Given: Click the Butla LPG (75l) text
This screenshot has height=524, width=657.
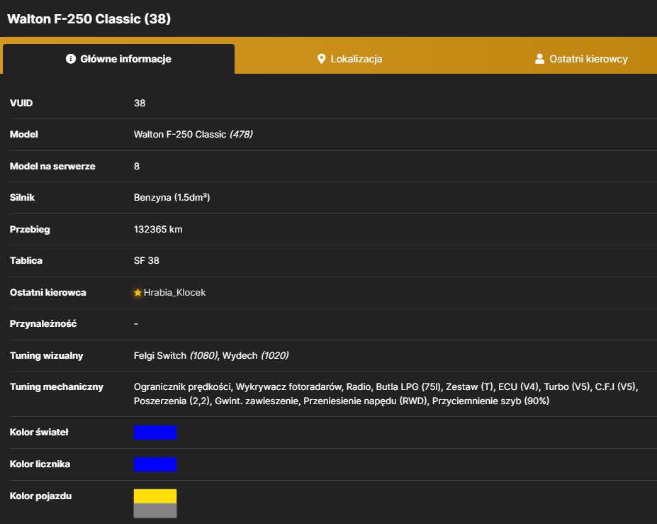Looking at the screenshot, I should pos(408,387).
